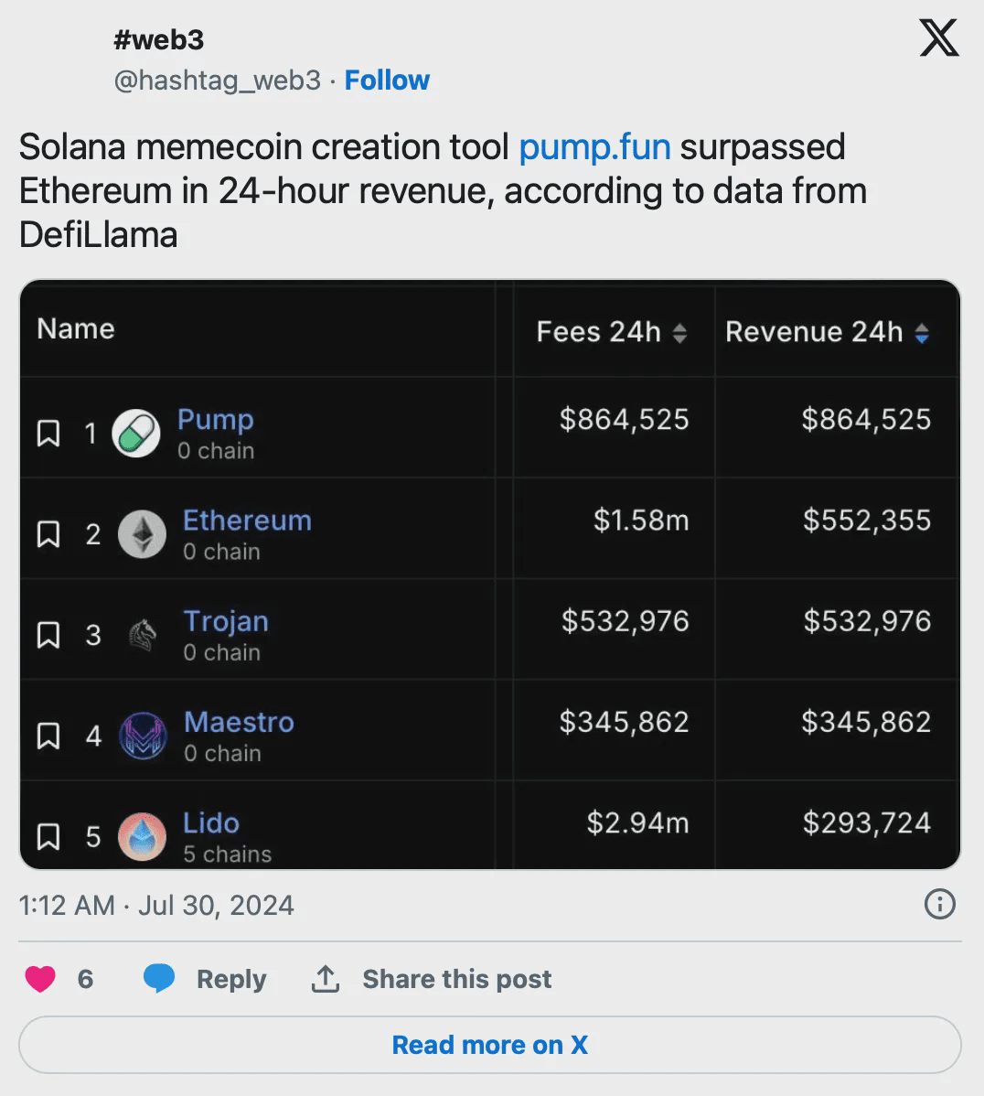Click Read more on X button

point(490,1045)
